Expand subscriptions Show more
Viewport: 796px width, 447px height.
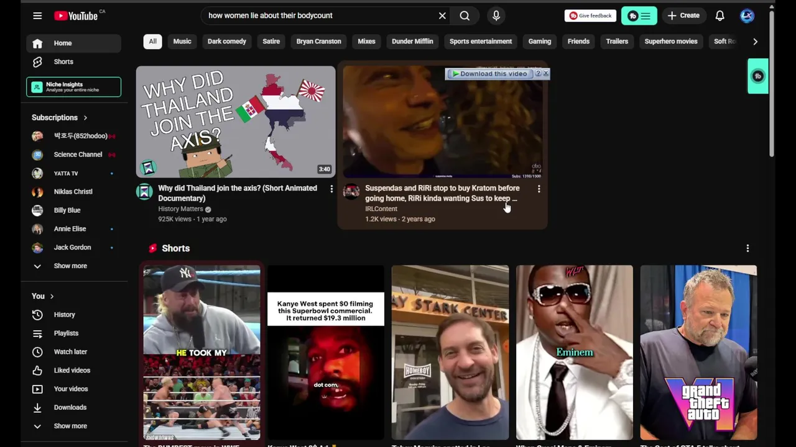[x=73, y=266]
